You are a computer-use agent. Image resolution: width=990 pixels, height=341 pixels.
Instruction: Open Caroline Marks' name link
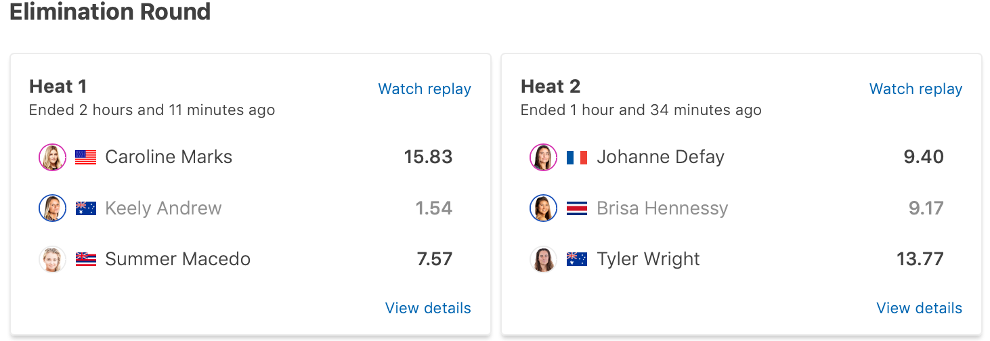[x=169, y=158]
